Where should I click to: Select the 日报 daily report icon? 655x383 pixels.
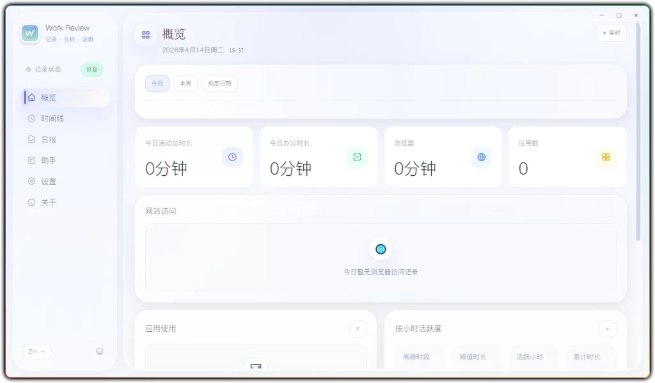(31, 139)
